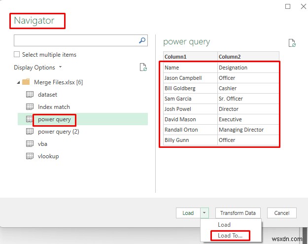The height and width of the screenshot is (244, 308).
Task: Maximize the Navigator dialog window
Action: point(288,6)
